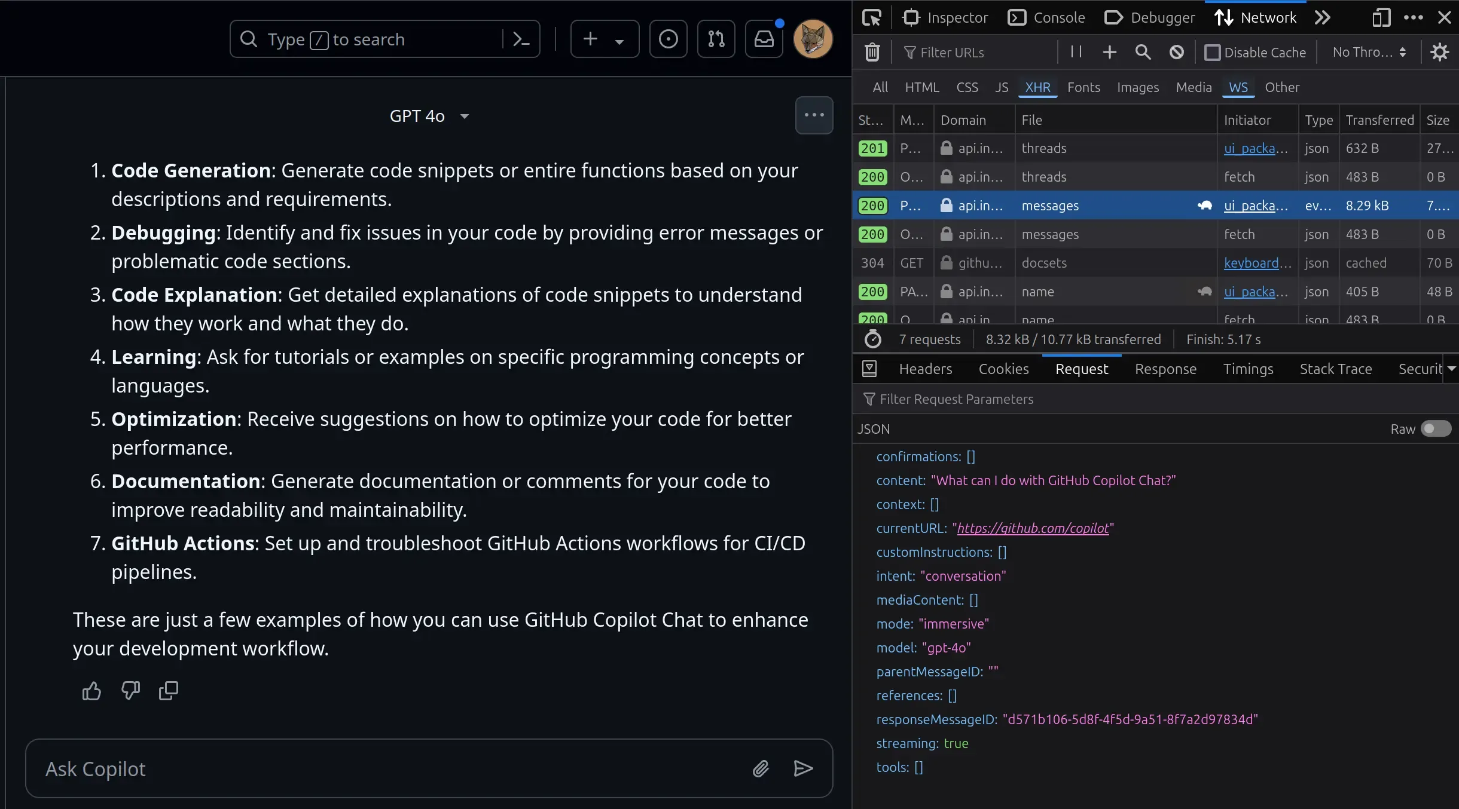This screenshot has width=1459, height=809.
Task: Select the Timings tab
Action: (1248, 369)
